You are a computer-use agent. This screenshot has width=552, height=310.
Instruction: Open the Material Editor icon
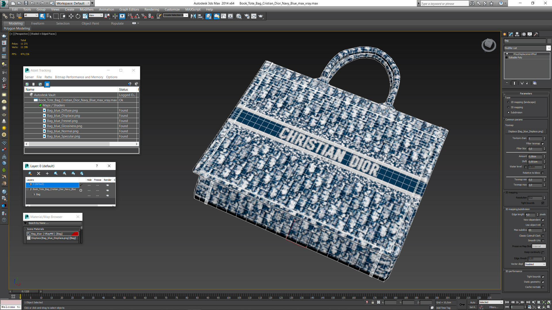[x=239, y=16]
